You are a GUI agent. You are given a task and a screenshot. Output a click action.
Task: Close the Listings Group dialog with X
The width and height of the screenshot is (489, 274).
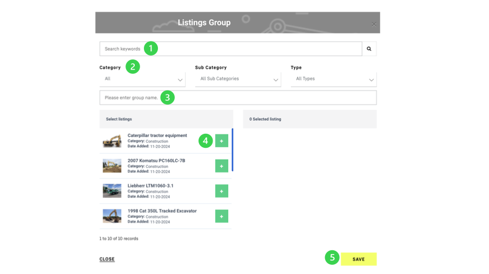click(374, 24)
